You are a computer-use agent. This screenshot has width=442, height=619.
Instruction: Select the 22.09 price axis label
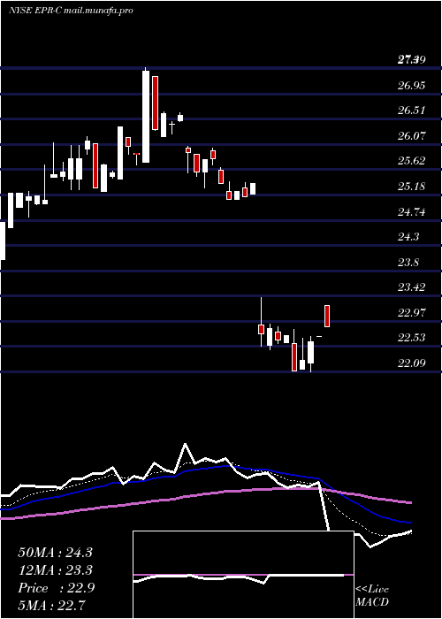[x=412, y=363]
